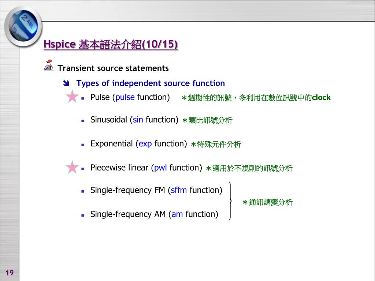Image resolution: width=375 pixels, height=281 pixels.
Task: Click the blue arrow bullet before Types
Action: 66,83
